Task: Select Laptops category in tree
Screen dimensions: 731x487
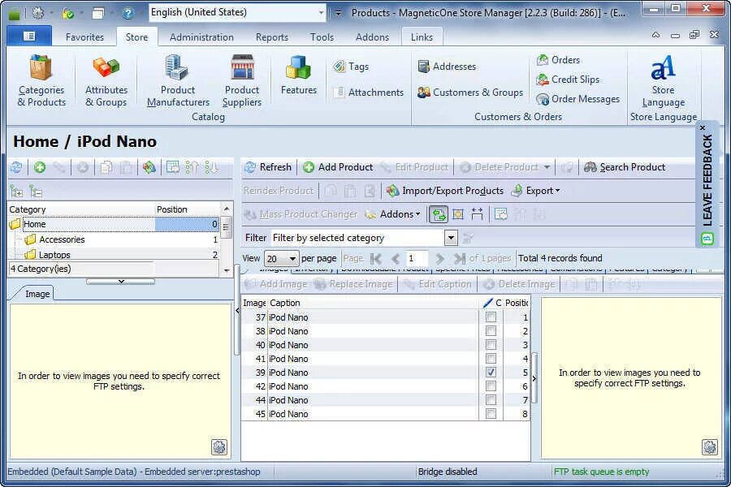Action: [x=54, y=255]
